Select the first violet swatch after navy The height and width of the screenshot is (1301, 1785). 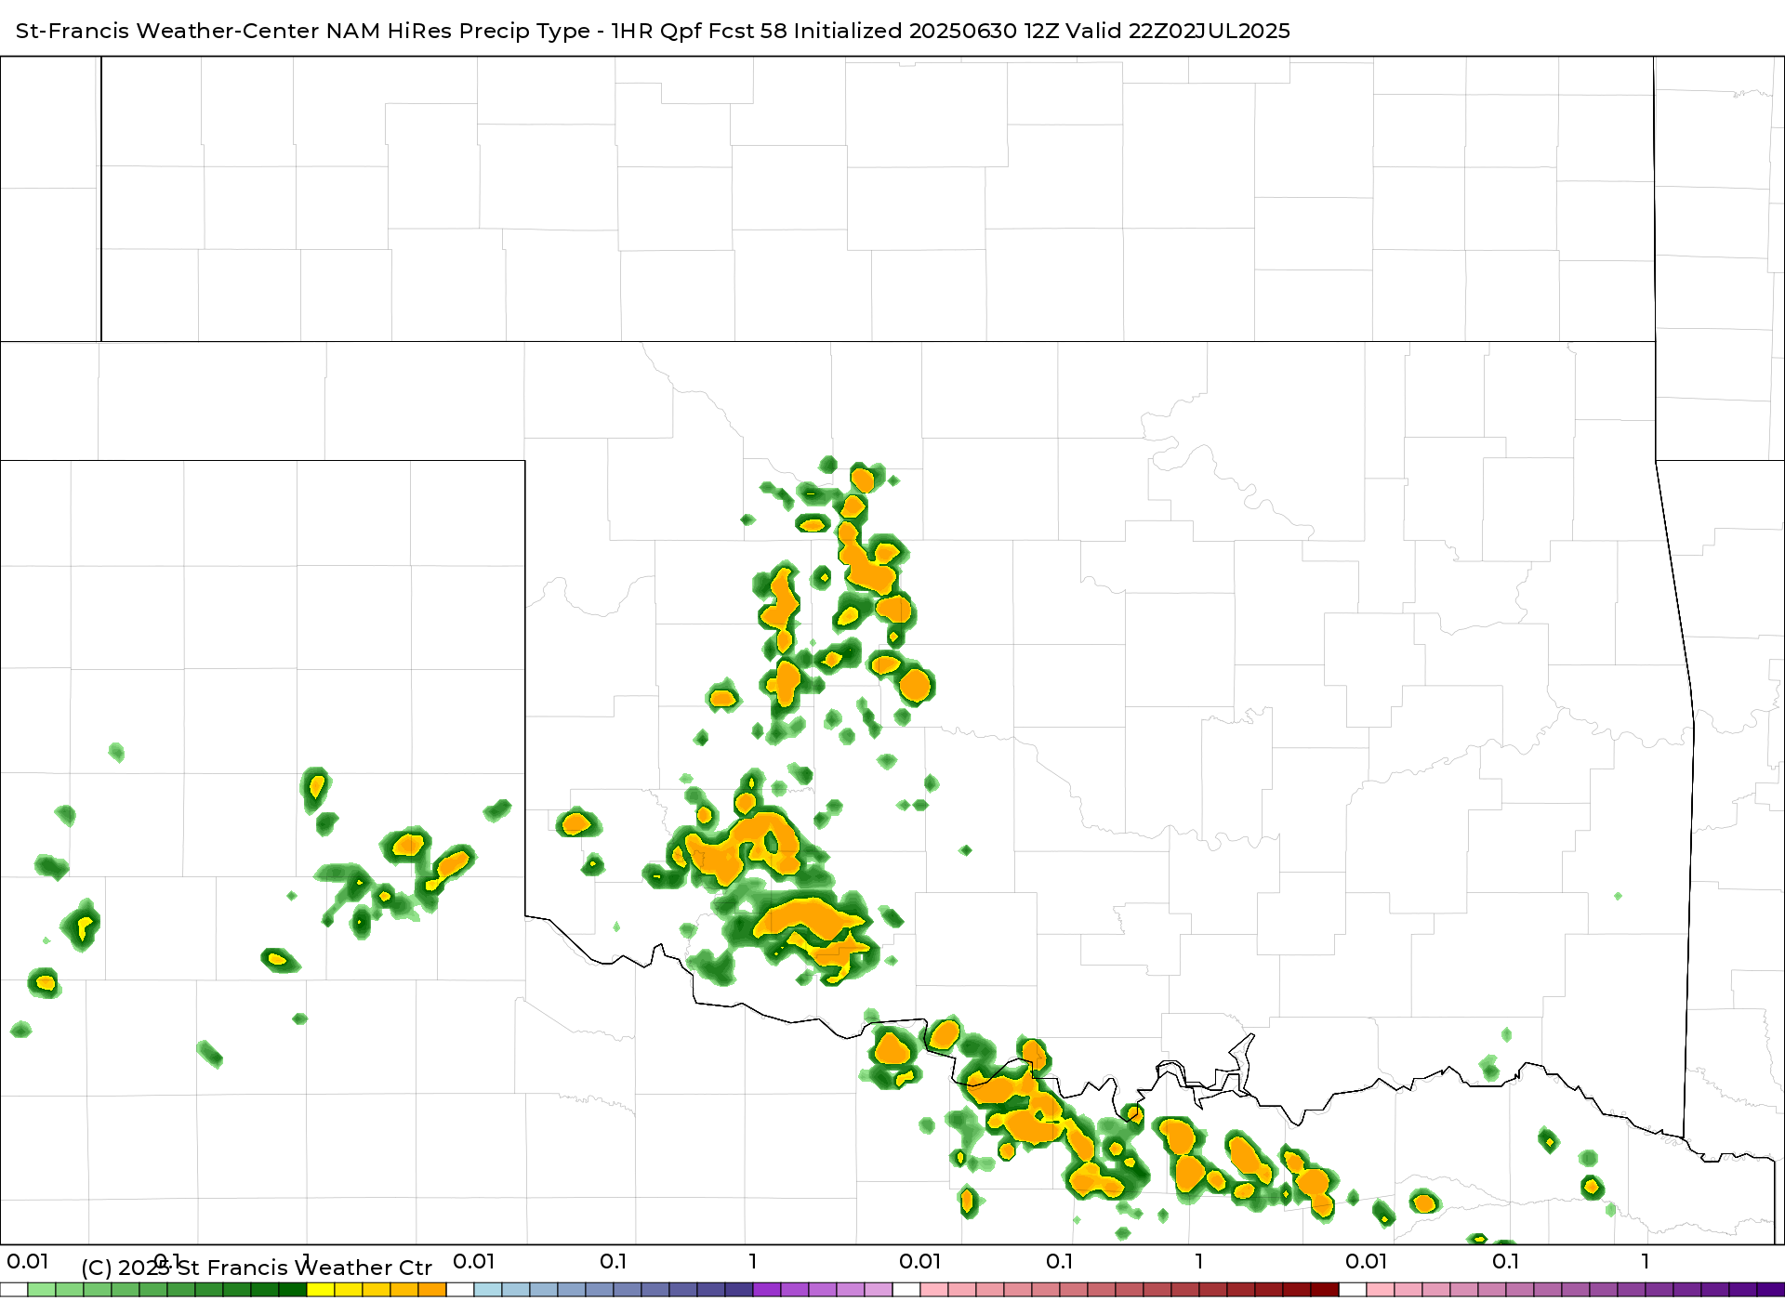coord(767,1290)
